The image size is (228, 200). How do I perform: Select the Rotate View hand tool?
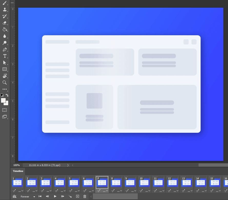pos(5,76)
